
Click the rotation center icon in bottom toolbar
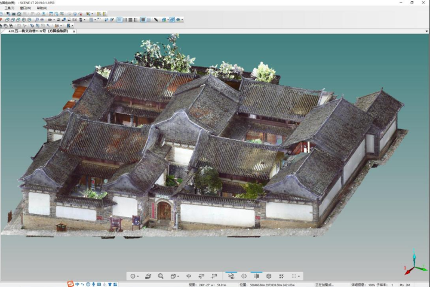pyautogui.click(x=189, y=276)
